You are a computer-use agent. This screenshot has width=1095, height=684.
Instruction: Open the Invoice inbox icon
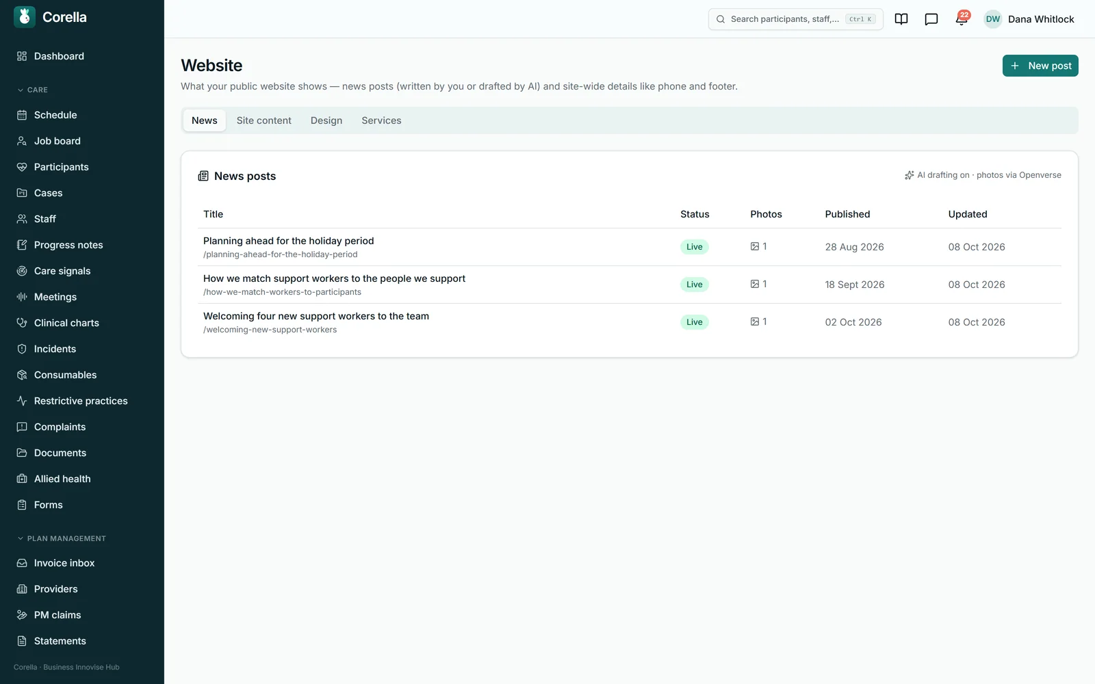click(x=22, y=563)
